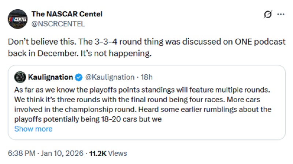Click the 6:38 PM post time
The height and width of the screenshot is (164, 293).
click(x=22, y=153)
